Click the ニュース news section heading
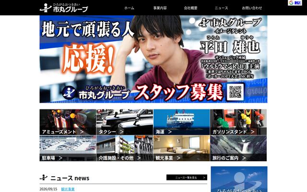Image resolution: width=307 pixels, height=192 pixels. coord(70,178)
